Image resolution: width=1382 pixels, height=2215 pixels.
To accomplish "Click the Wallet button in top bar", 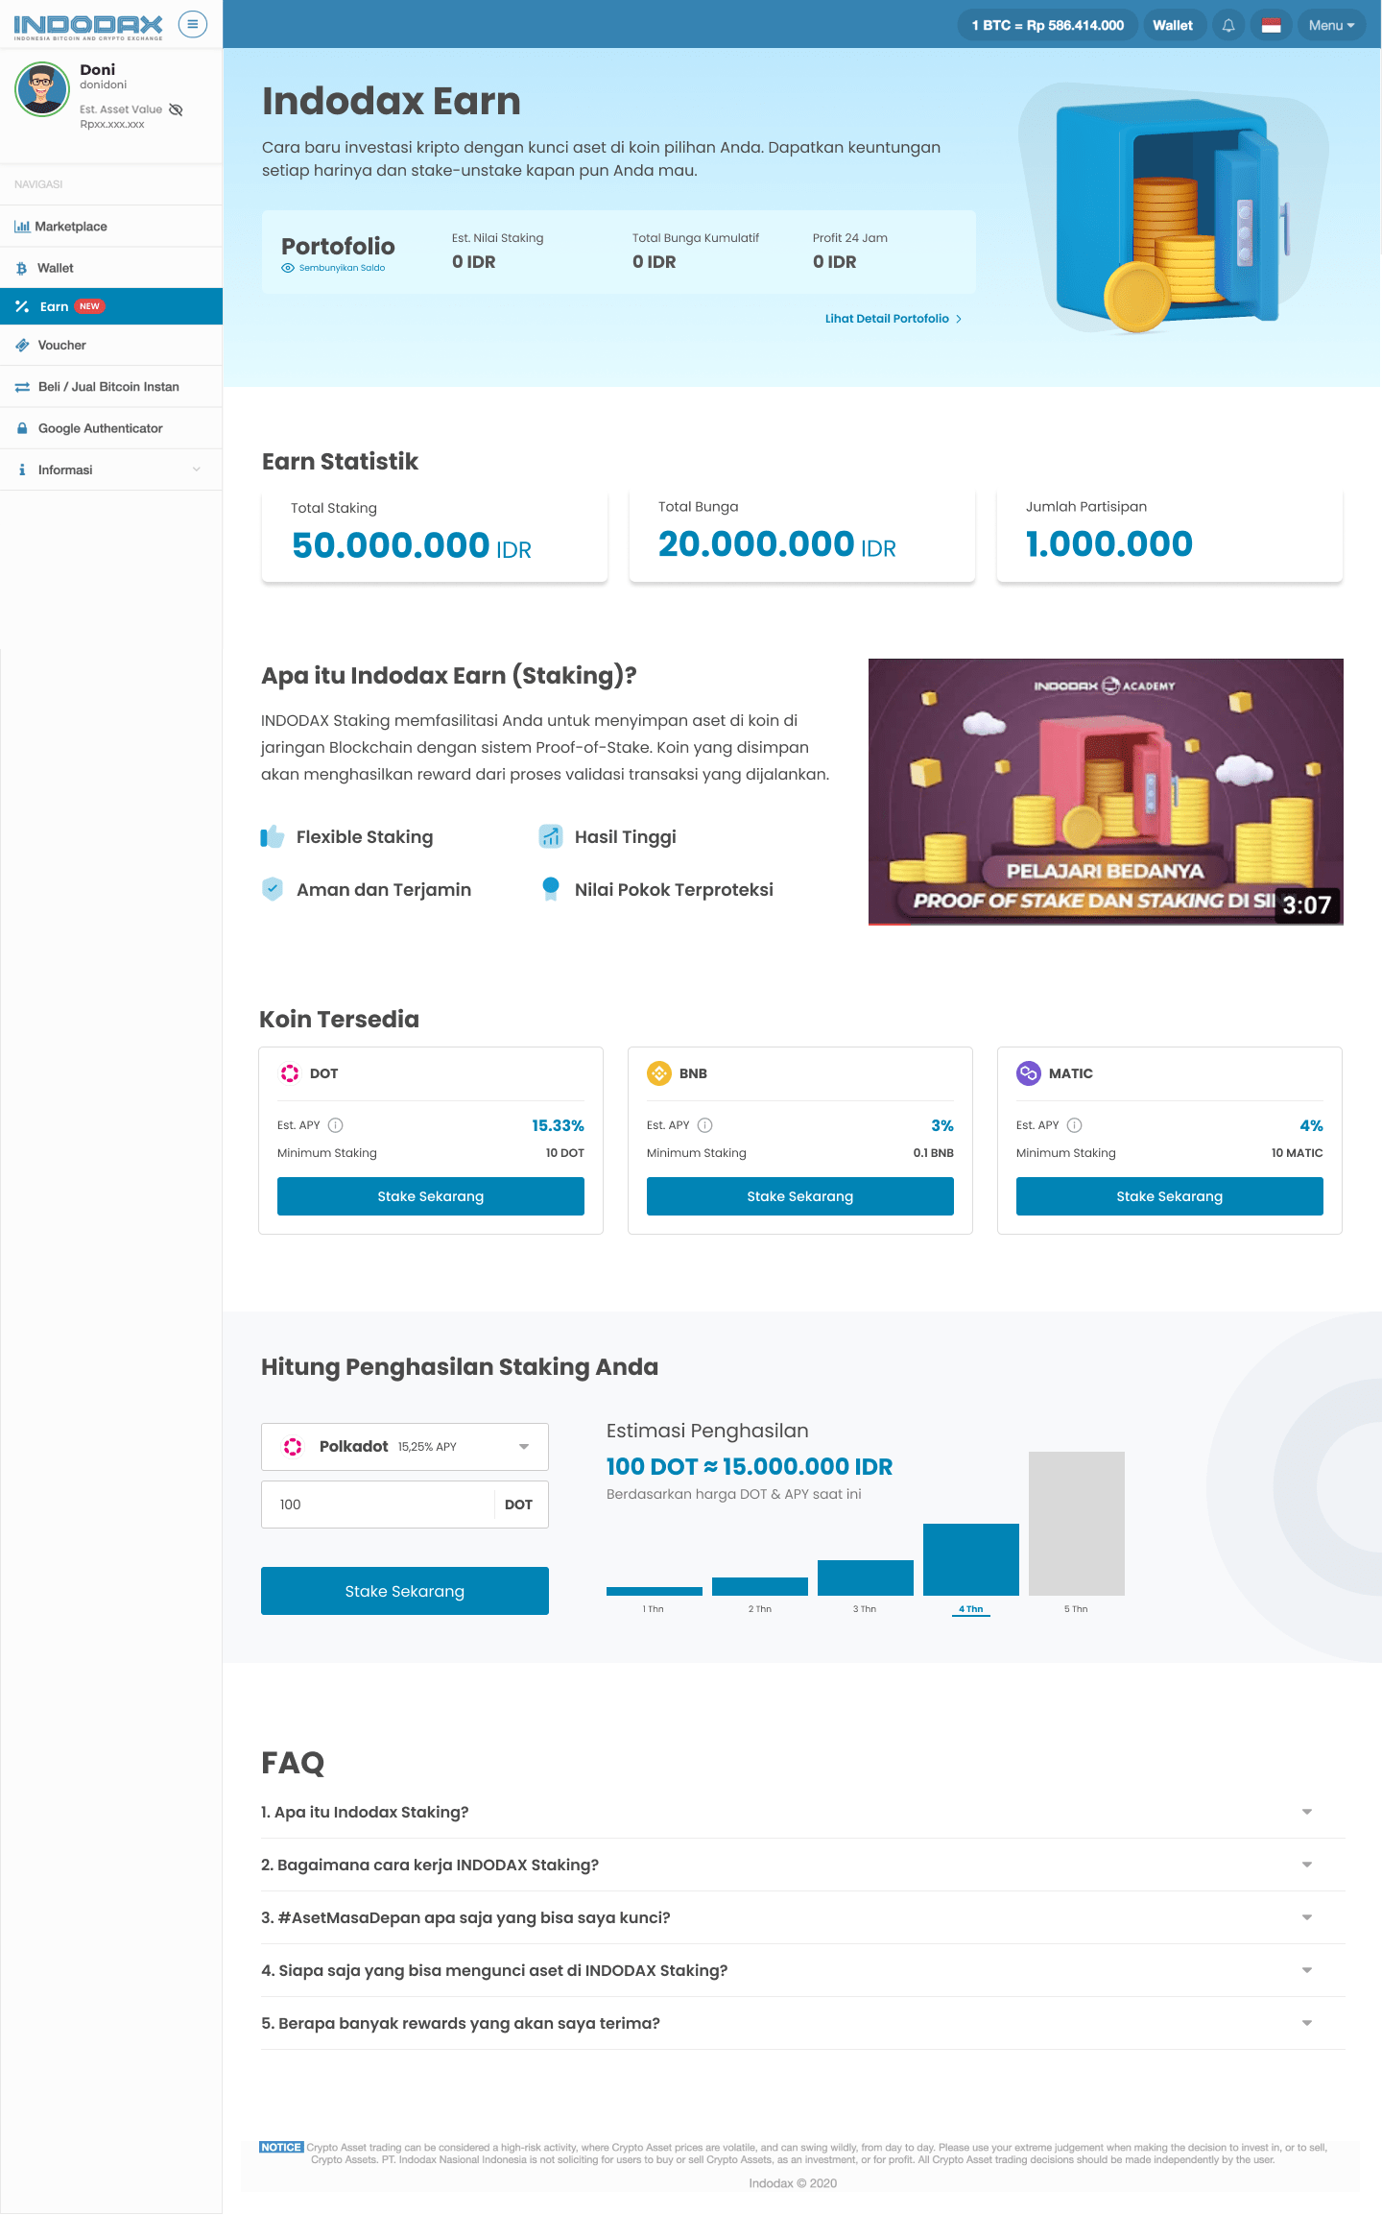I will pyautogui.click(x=1173, y=26).
